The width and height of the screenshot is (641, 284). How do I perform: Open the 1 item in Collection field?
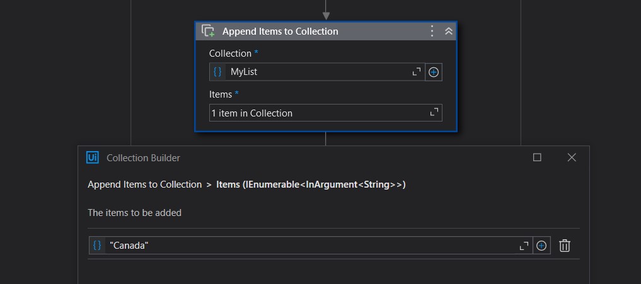[325, 113]
